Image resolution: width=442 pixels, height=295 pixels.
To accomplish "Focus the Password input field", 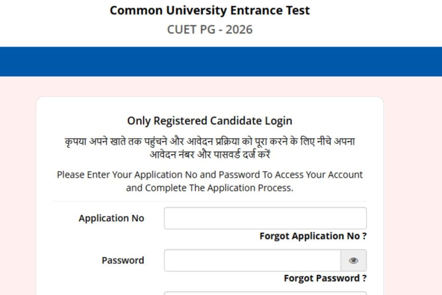I will pyautogui.click(x=252, y=261).
